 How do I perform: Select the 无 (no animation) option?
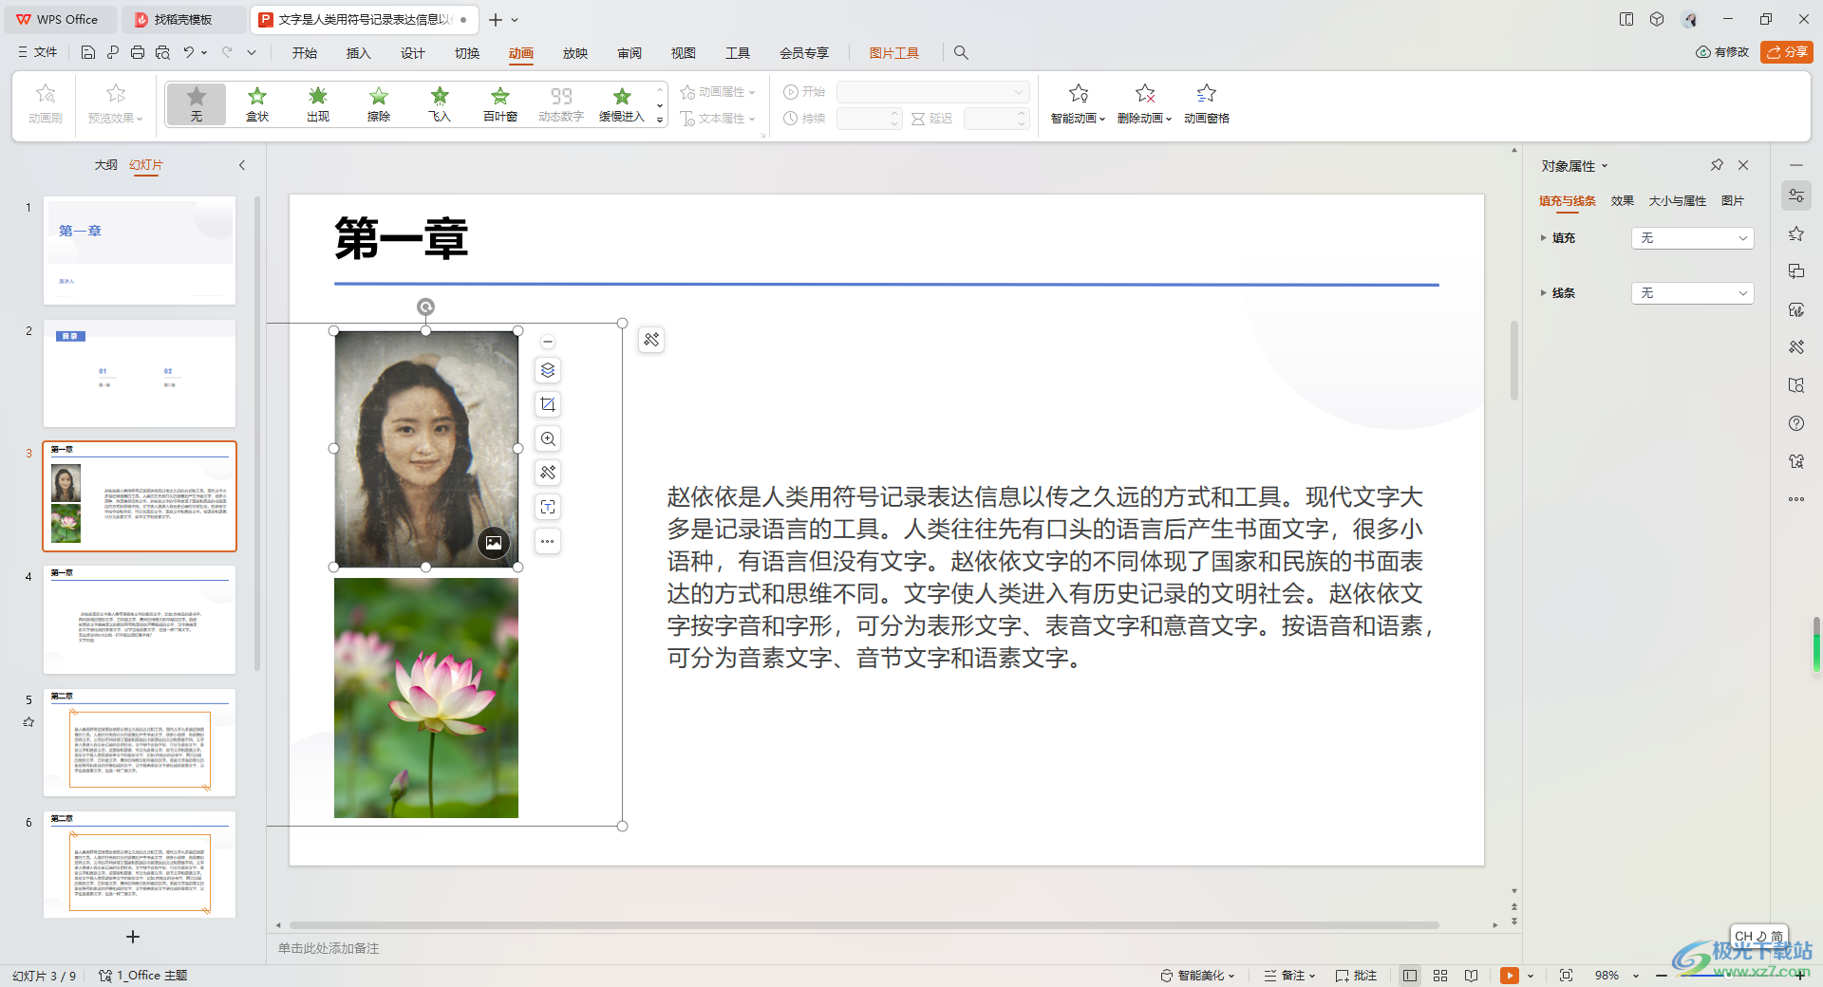(x=197, y=103)
